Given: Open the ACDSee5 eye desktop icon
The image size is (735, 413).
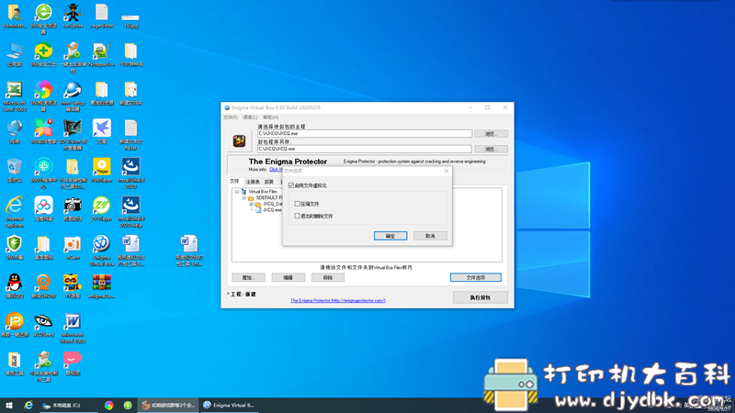Looking at the screenshot, I should [x=43, y=325].
